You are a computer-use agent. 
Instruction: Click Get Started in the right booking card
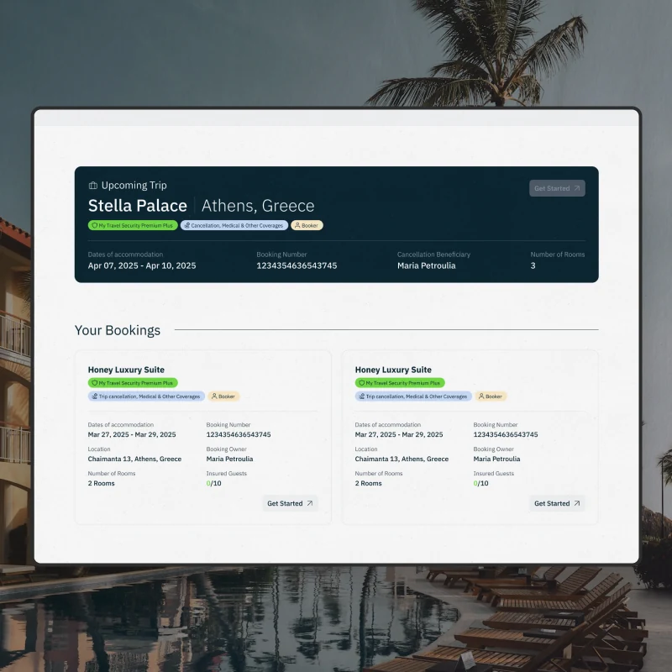(557, 503)
